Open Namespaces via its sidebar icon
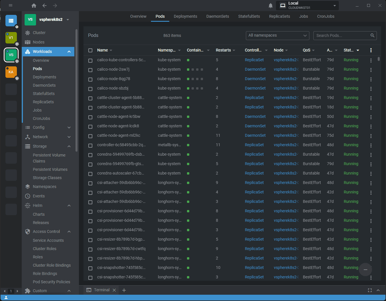The height and width of the screenshot is (301, 386). 27,187
